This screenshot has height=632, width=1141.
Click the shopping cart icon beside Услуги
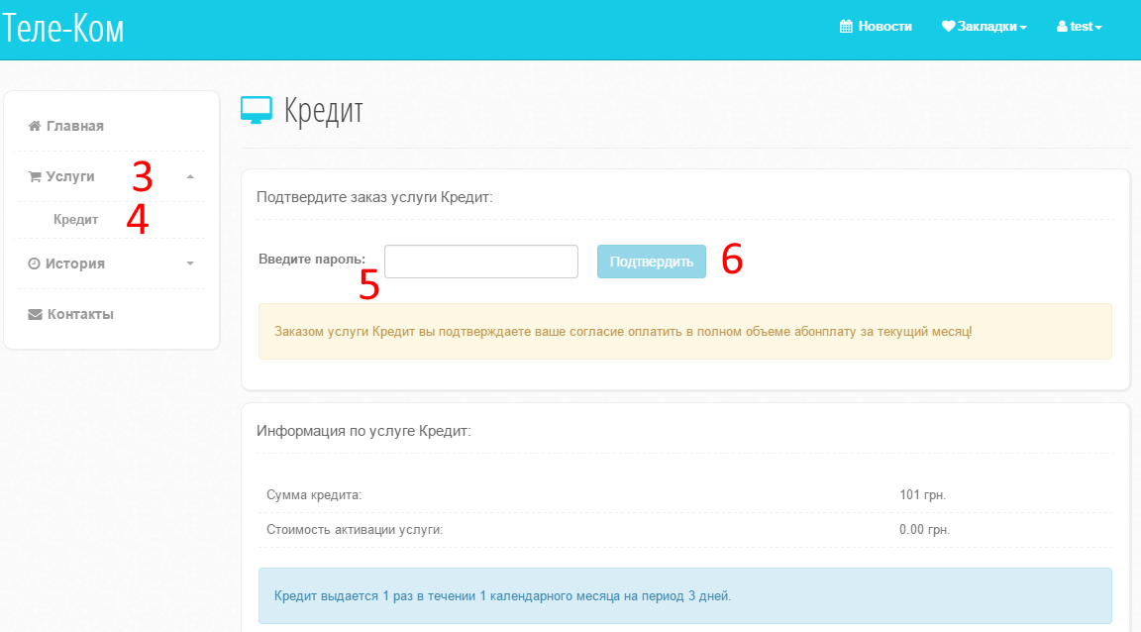point(35,176)
